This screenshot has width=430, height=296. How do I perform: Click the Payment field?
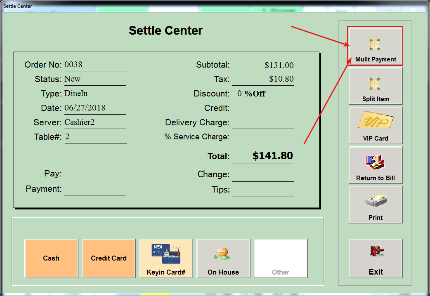point(95,189)
